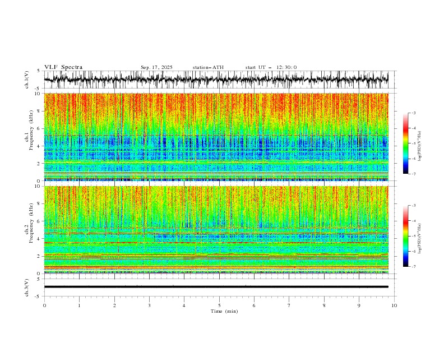Screen dimensions: 444x343
Task: Click the "start UT = 12:30:0" header text
Action: click(271, 67)
